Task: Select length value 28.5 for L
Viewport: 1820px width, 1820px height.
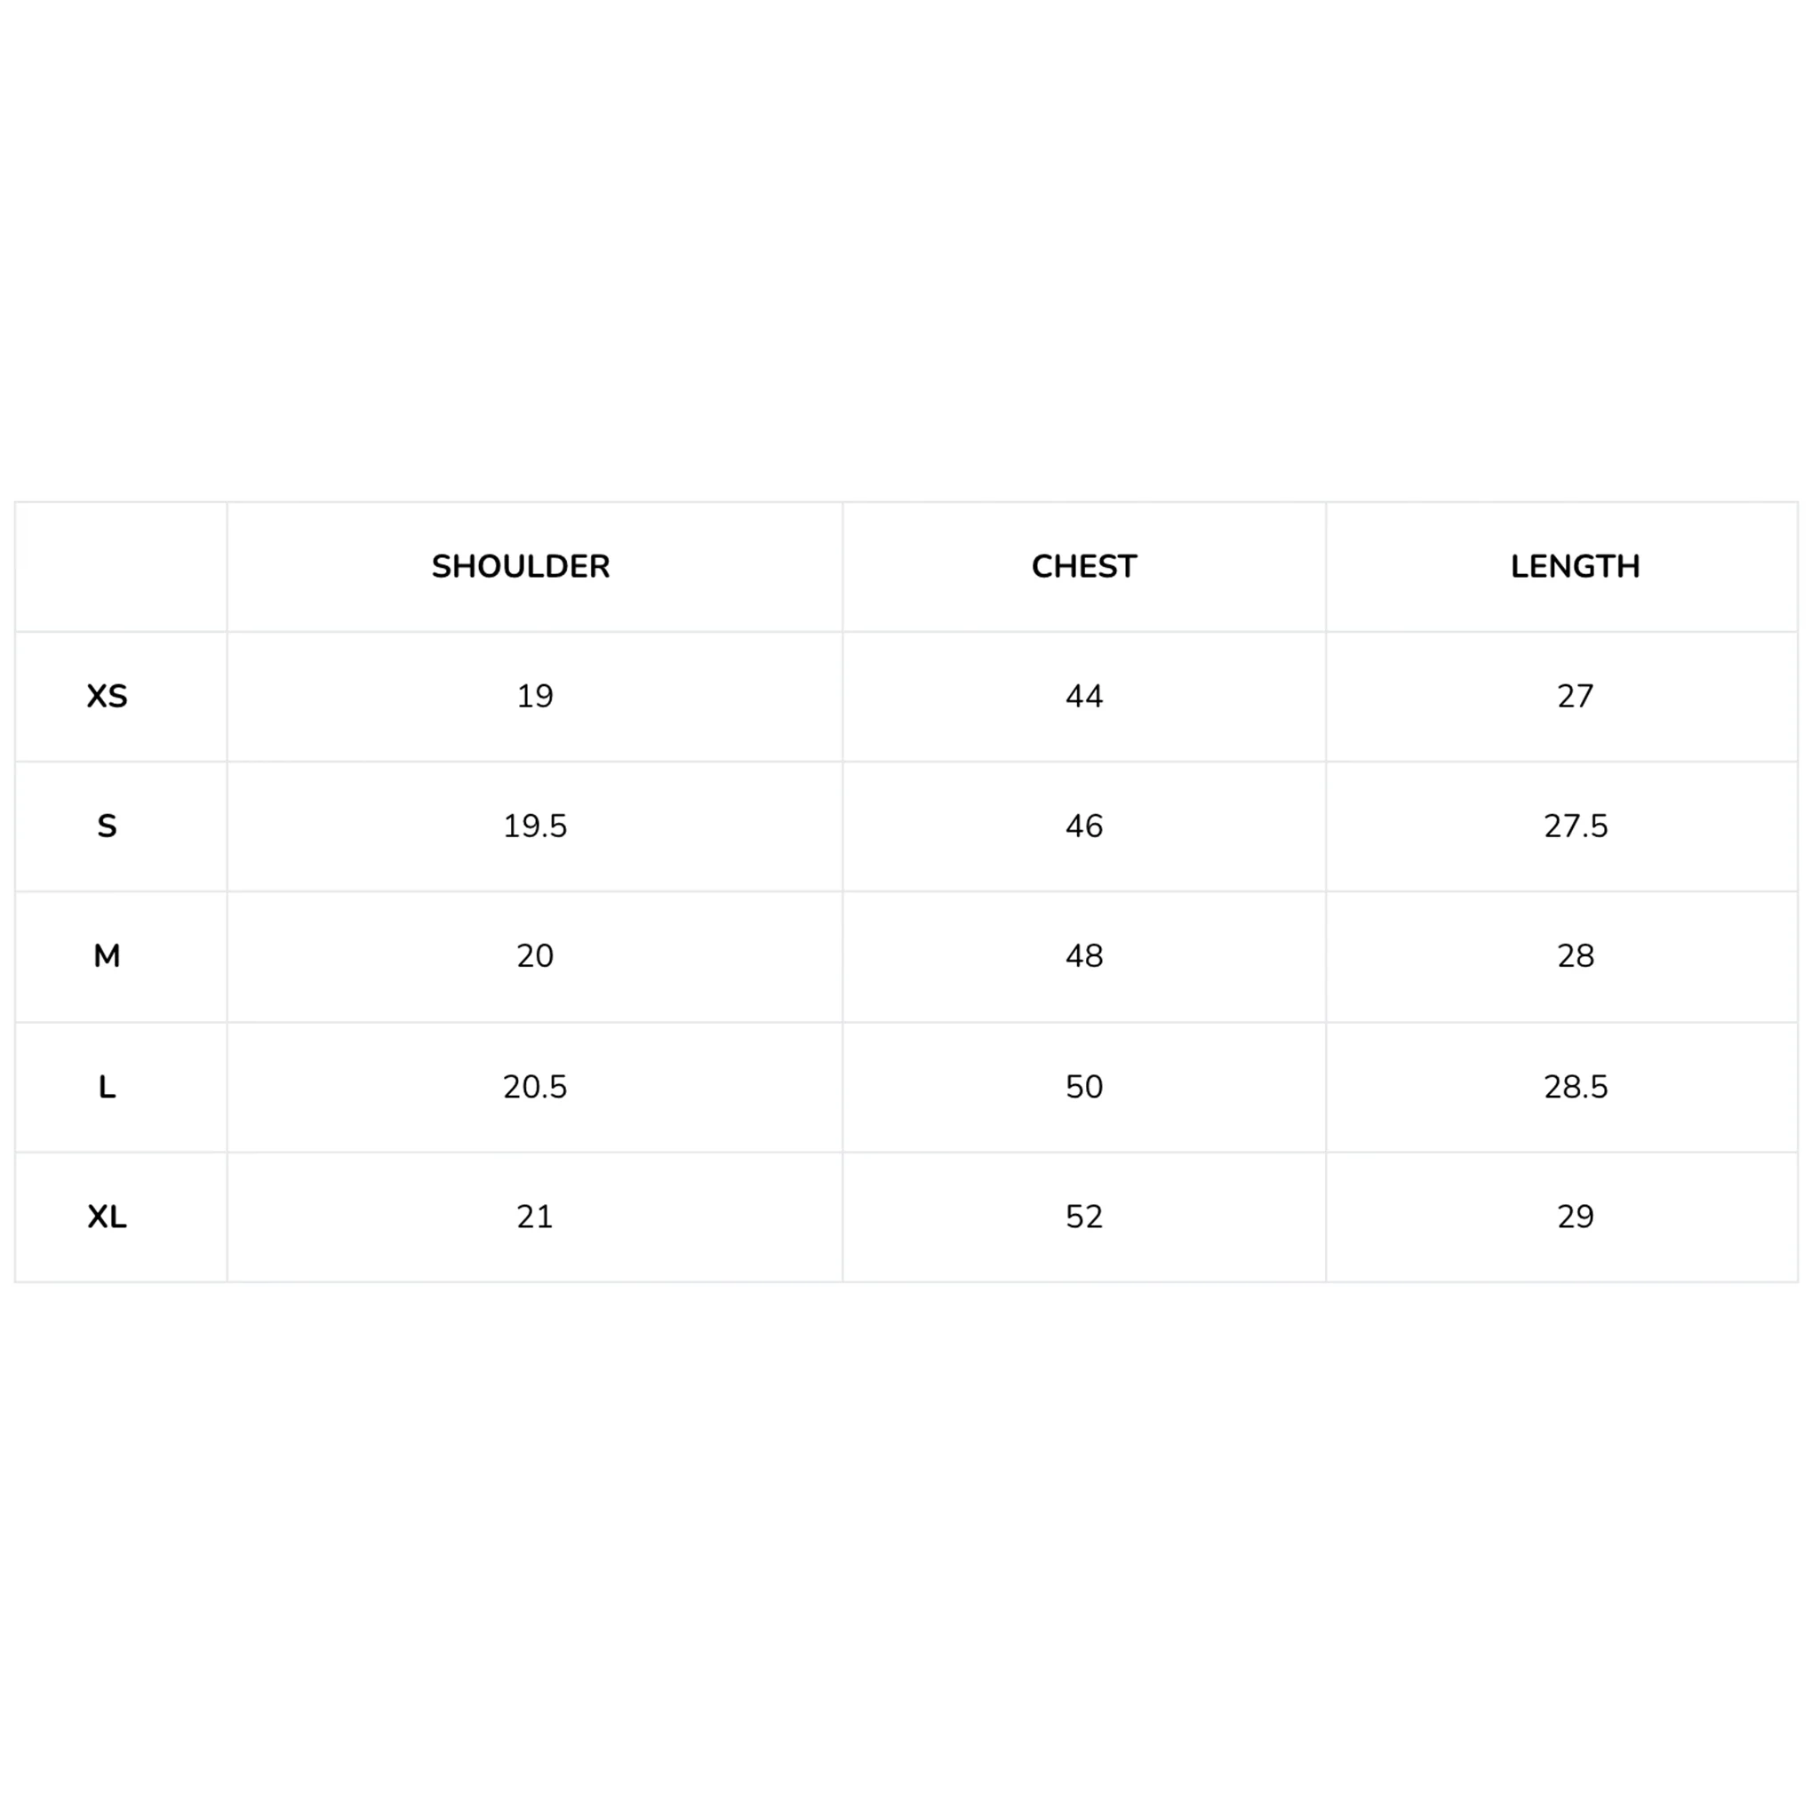Action: [1575, 1087]
